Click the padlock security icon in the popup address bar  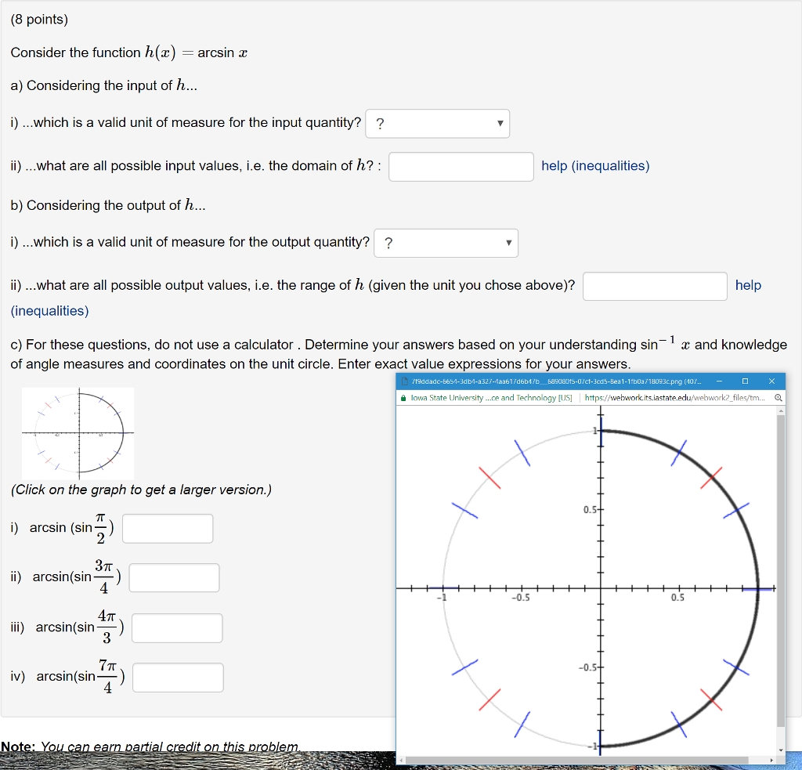pyautogui.click(x=402, y=397)
